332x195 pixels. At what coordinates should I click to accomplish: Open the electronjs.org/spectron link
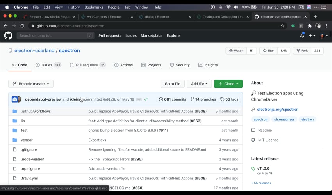pyautogui.click(x=278, y=109)
